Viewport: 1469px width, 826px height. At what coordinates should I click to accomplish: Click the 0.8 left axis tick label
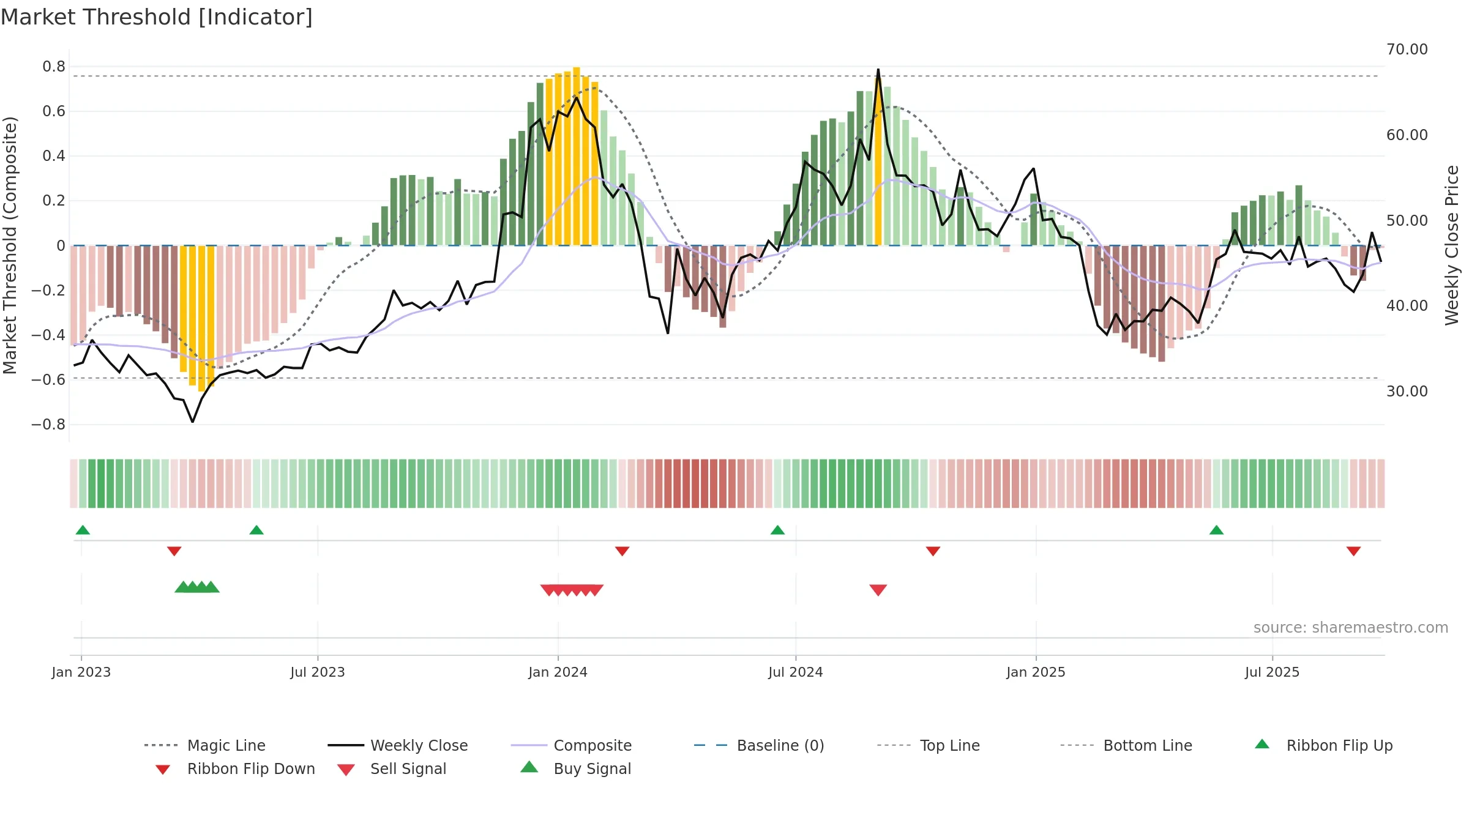pyautogui.click(x=54, y=67)
